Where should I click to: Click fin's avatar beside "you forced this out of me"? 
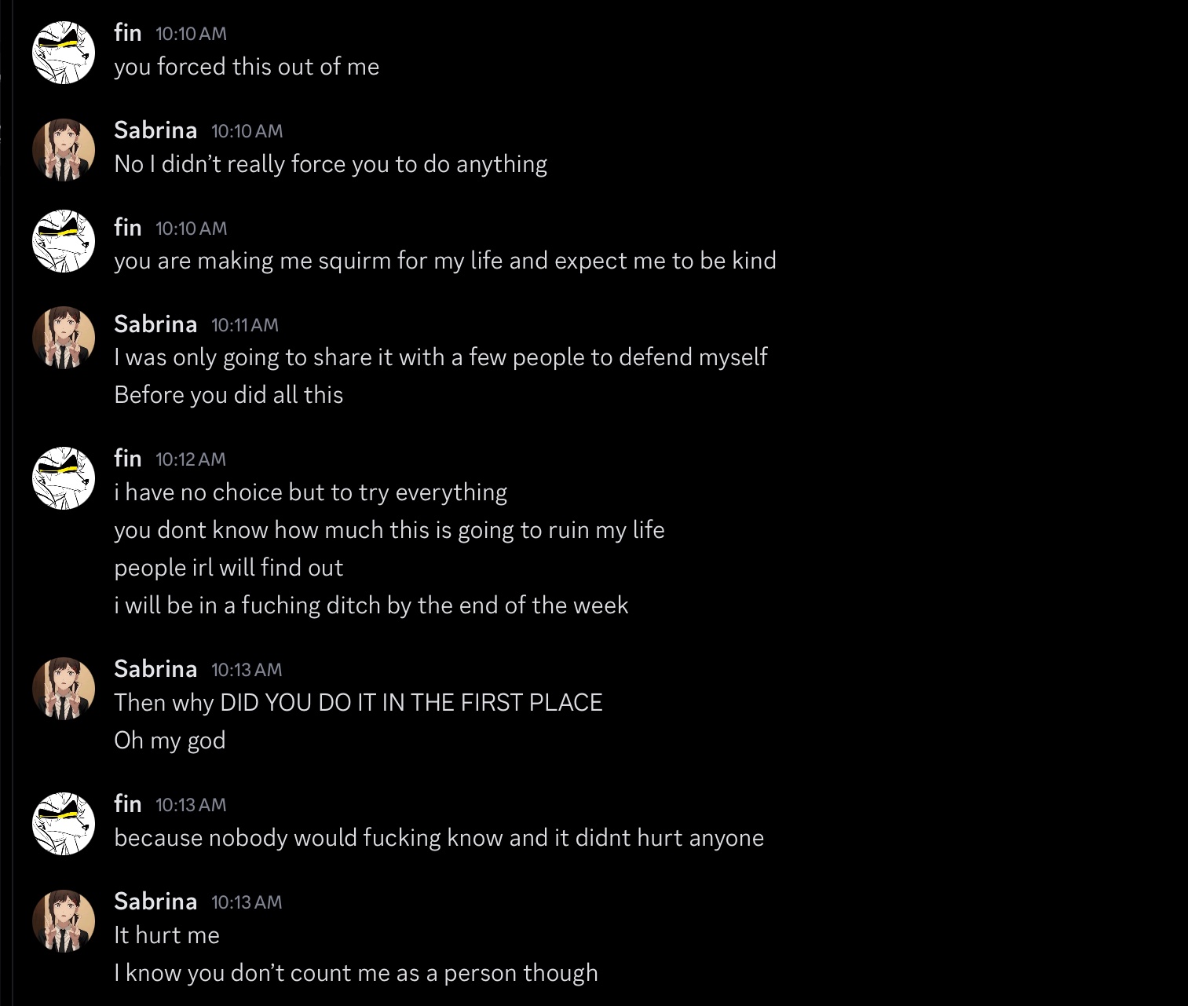[64, 53]
